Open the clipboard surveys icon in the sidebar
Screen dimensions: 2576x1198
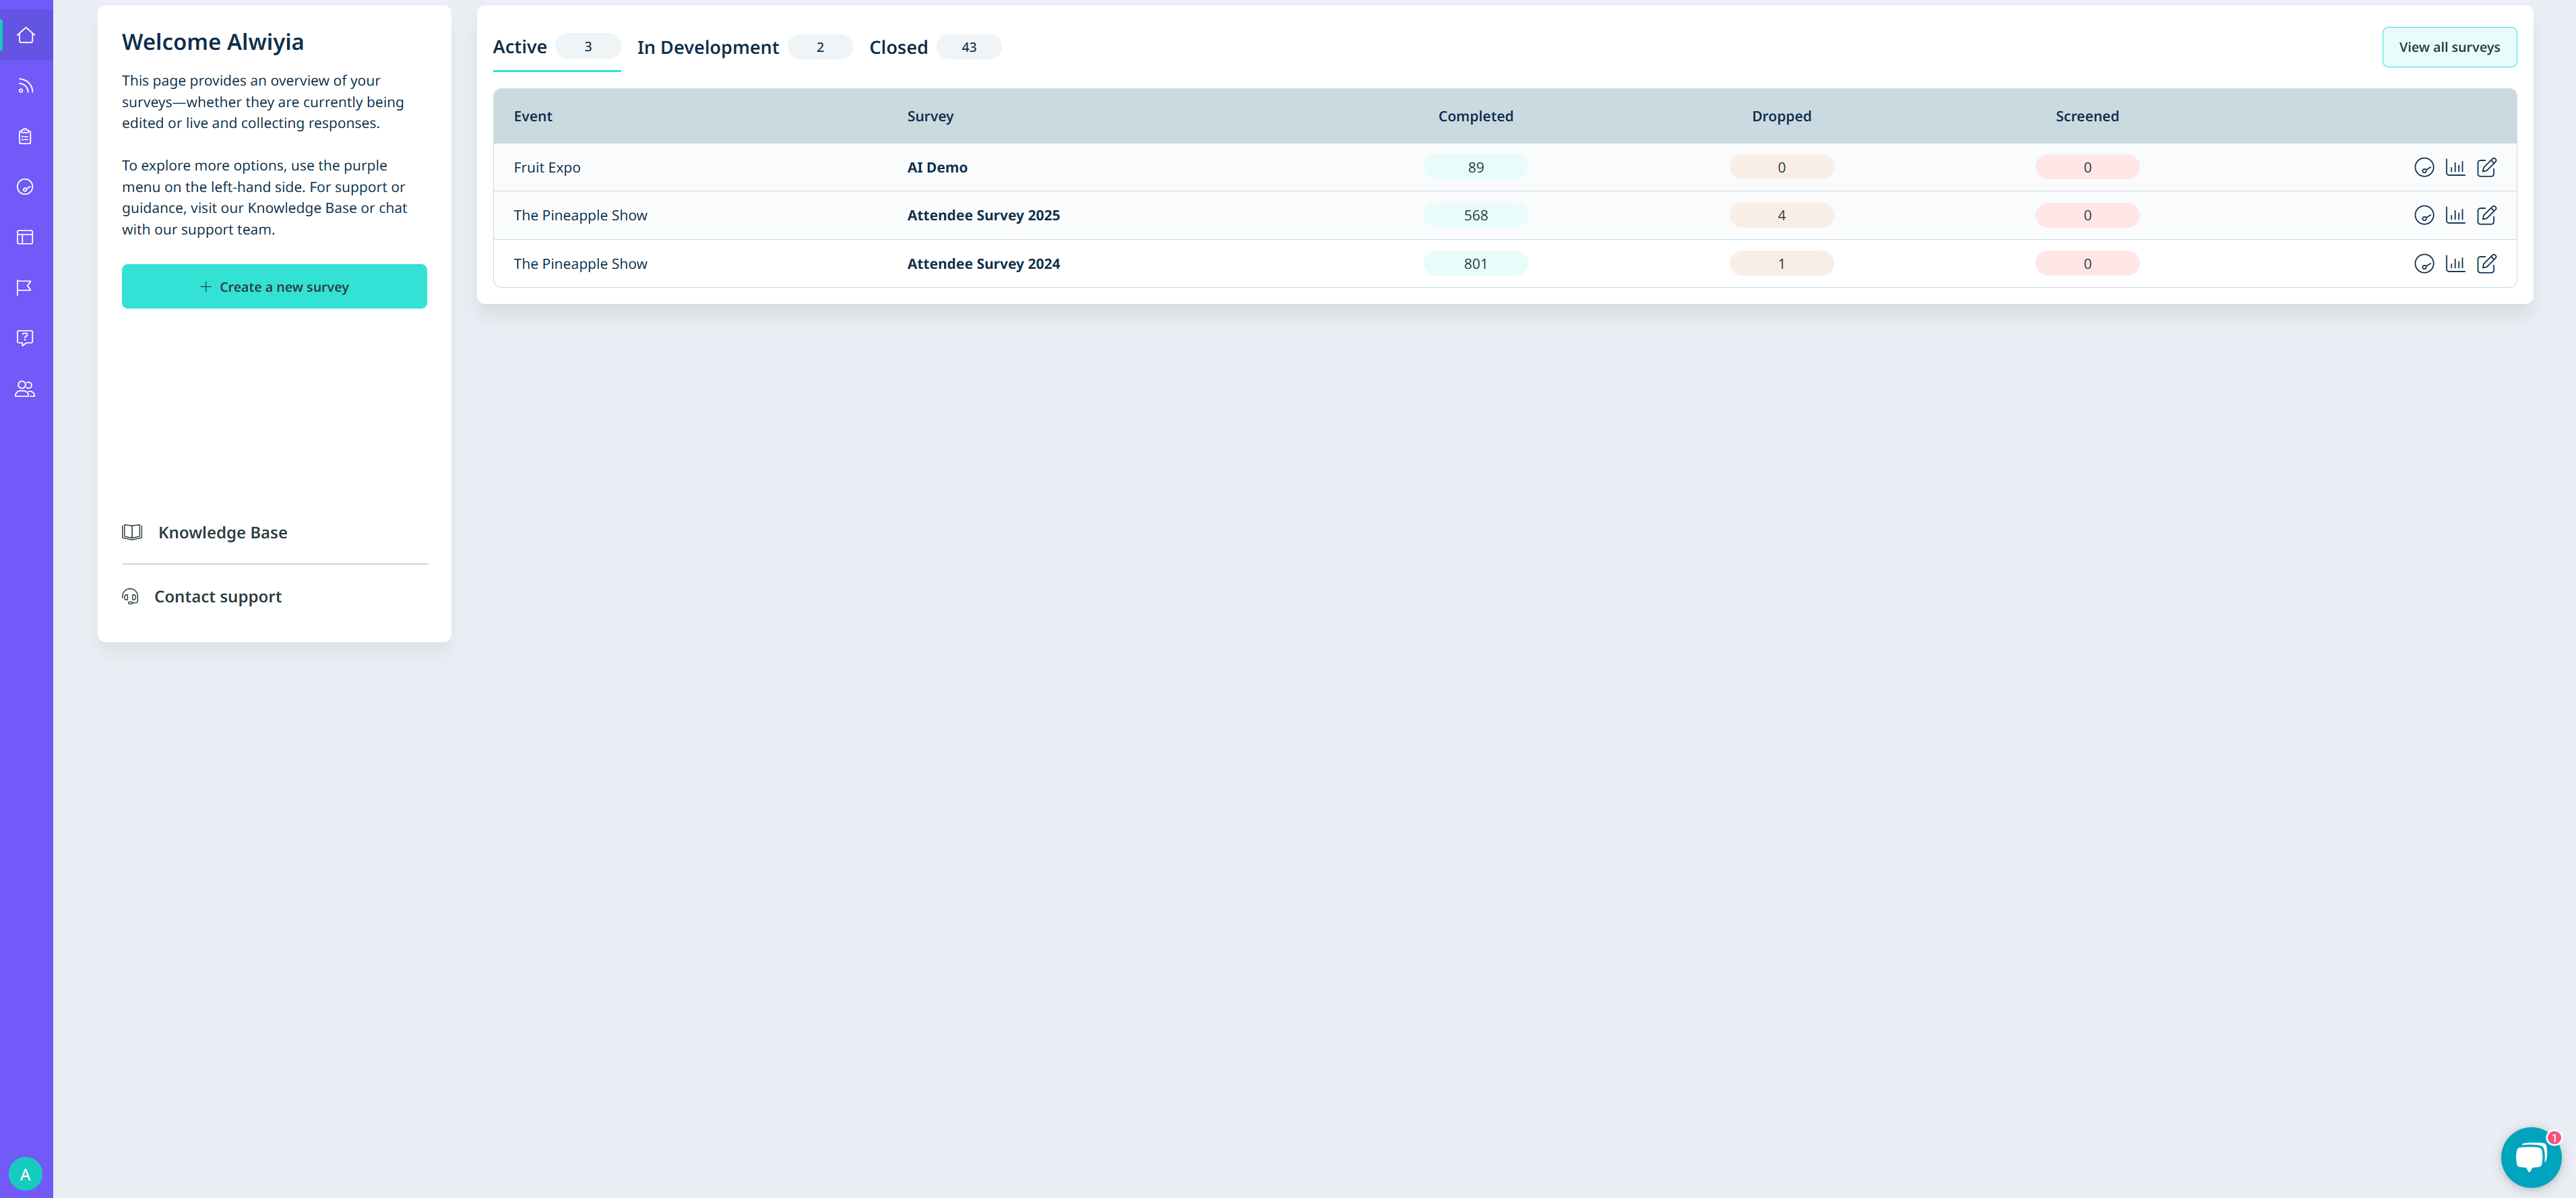tap(26, 136)
